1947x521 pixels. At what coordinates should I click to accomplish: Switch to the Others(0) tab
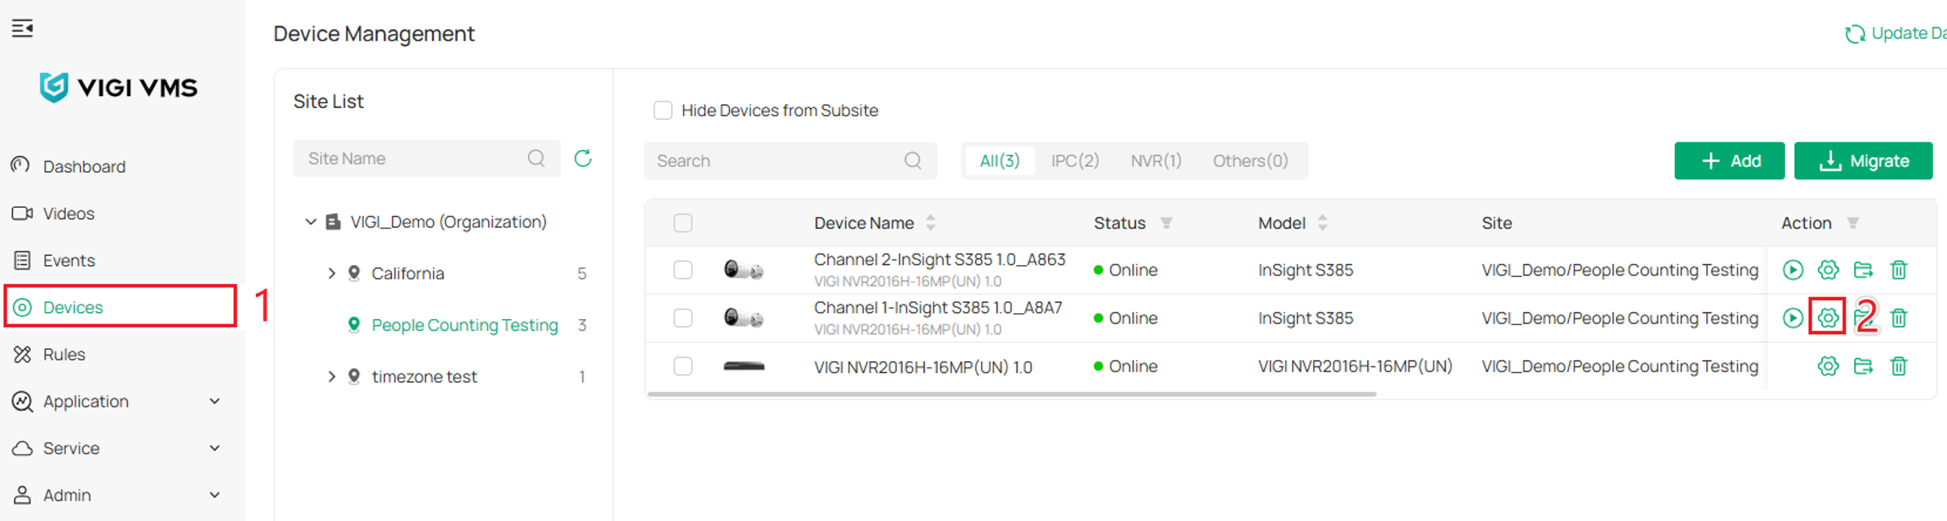point(1250,161)
